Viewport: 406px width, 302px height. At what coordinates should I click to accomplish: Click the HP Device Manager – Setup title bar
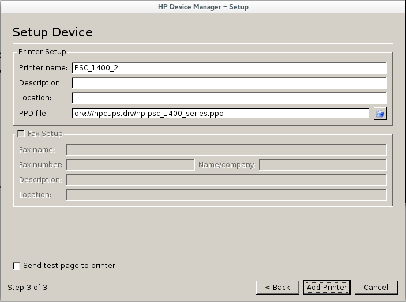click(x=203, y=7)
